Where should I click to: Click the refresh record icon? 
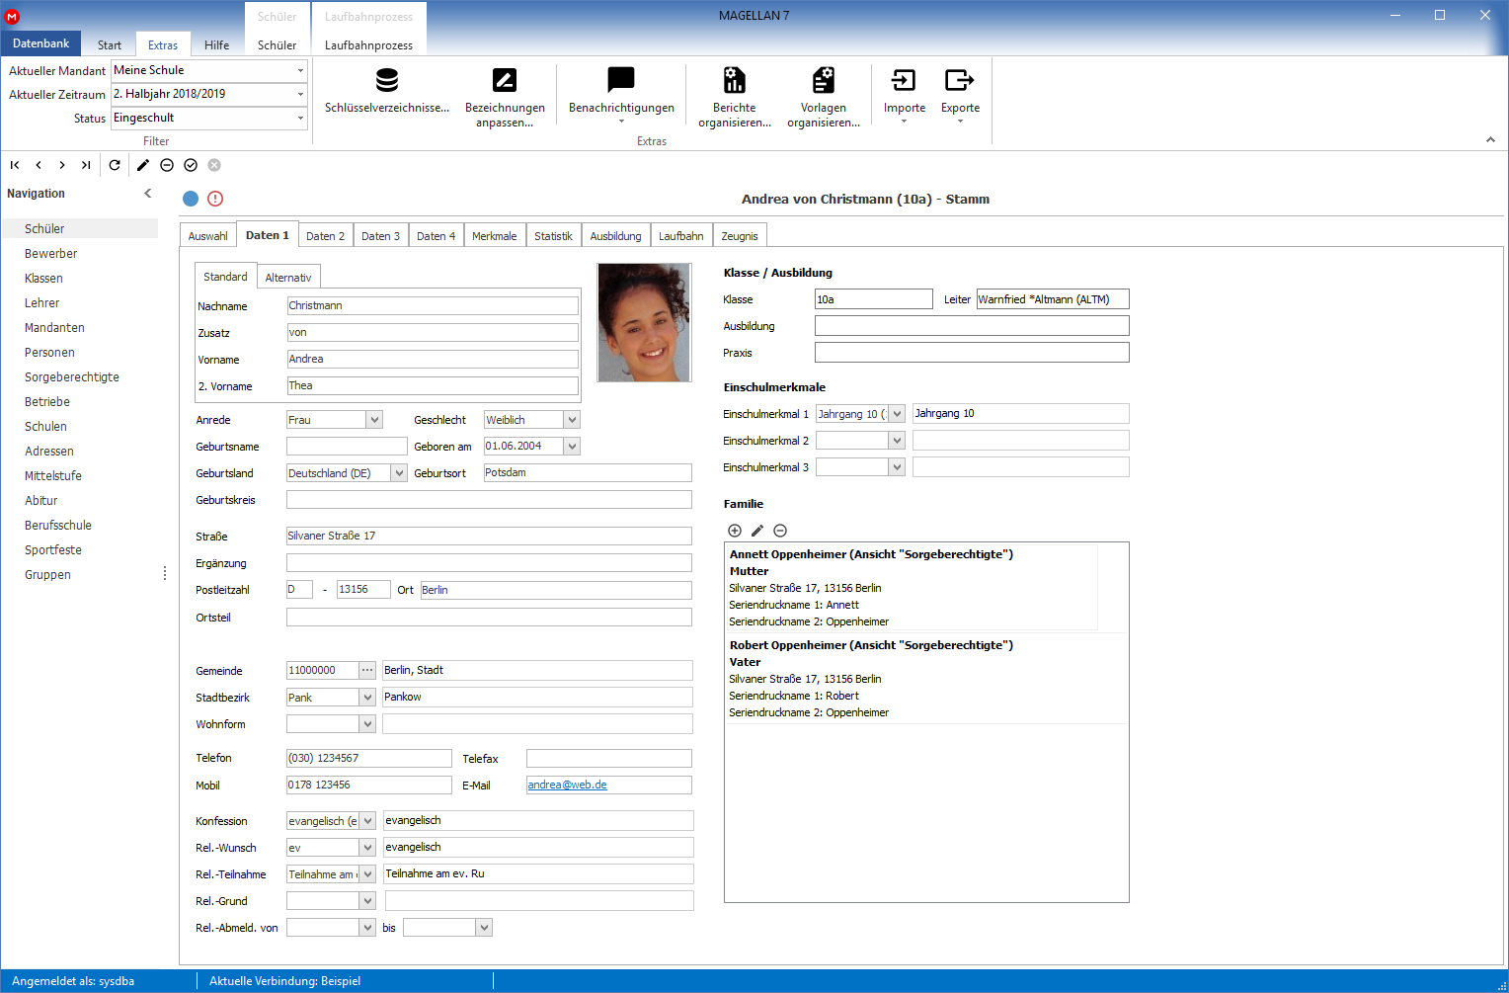coord(115,165)
